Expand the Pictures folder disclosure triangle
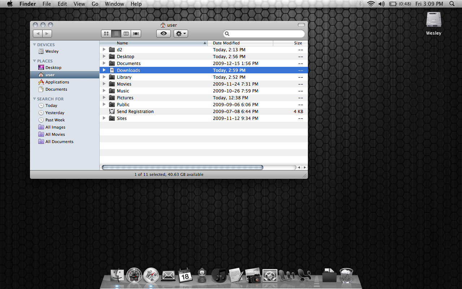The height and width of the screenshot is (289, 462). pyautogui.click(x=104, y=98)
